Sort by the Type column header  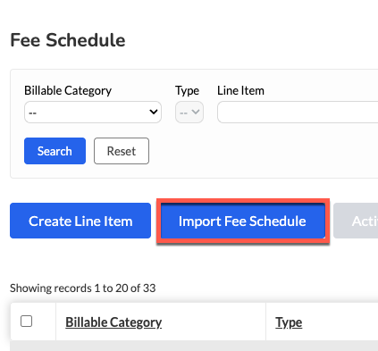click(x=289, y=322)
